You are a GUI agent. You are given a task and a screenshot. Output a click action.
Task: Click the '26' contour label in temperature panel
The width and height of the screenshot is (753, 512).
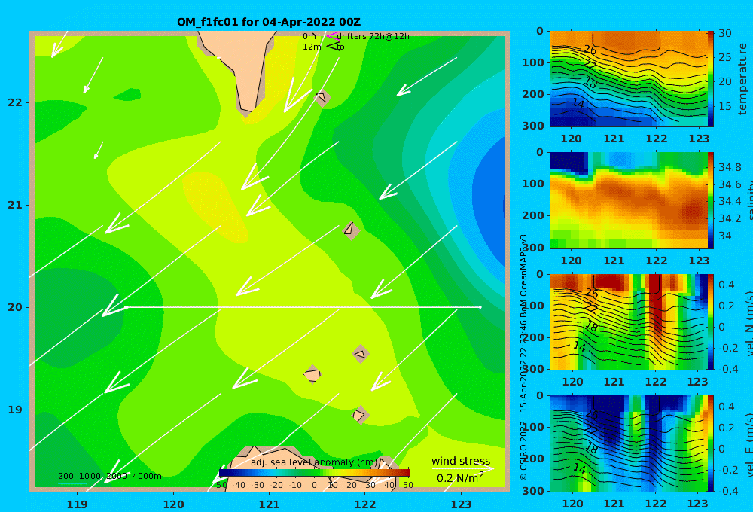pos(590,50)
